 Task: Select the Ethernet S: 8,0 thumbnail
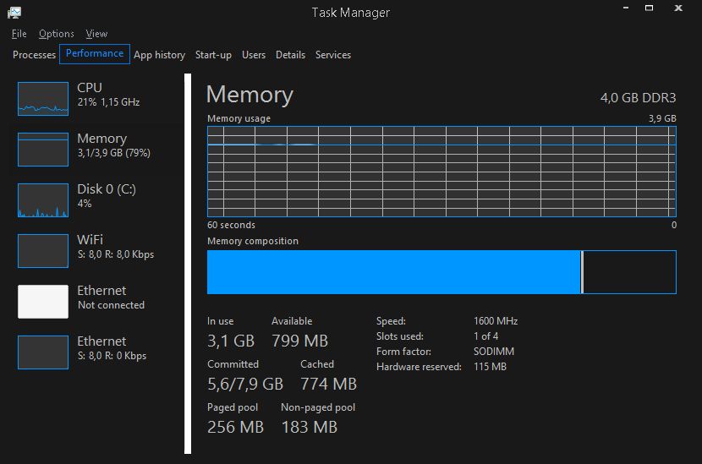[x=43, y=352]
